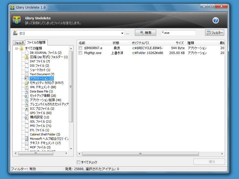Click the プレコンパイルされたセットアップ icon
Screen dimensions: 239x179
point(27,104)
